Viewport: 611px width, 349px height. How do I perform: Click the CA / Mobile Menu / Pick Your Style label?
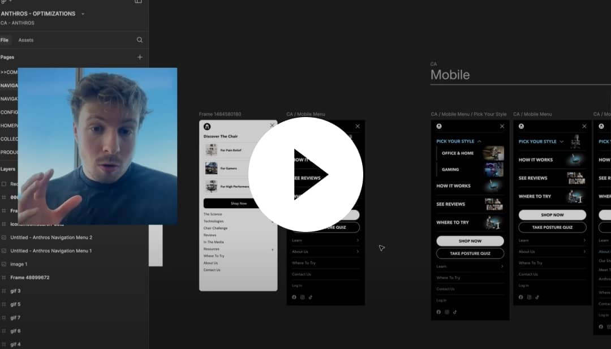coord(469,114)
